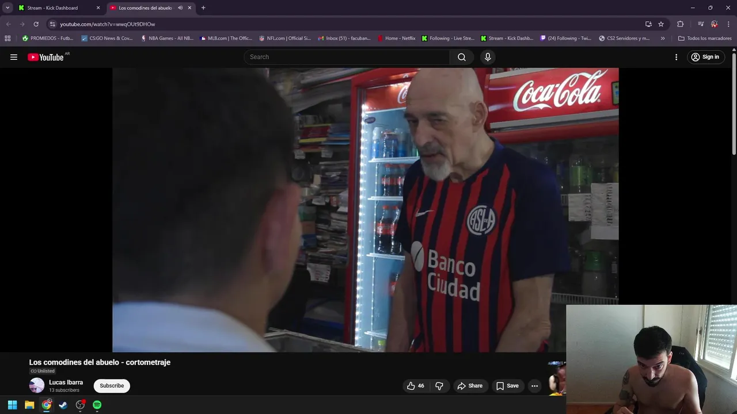Image resolution: width=737 pixels, height=414 pixels.
Task: Click the video title text
Action: pyautogui.click(x=100, y=362)
